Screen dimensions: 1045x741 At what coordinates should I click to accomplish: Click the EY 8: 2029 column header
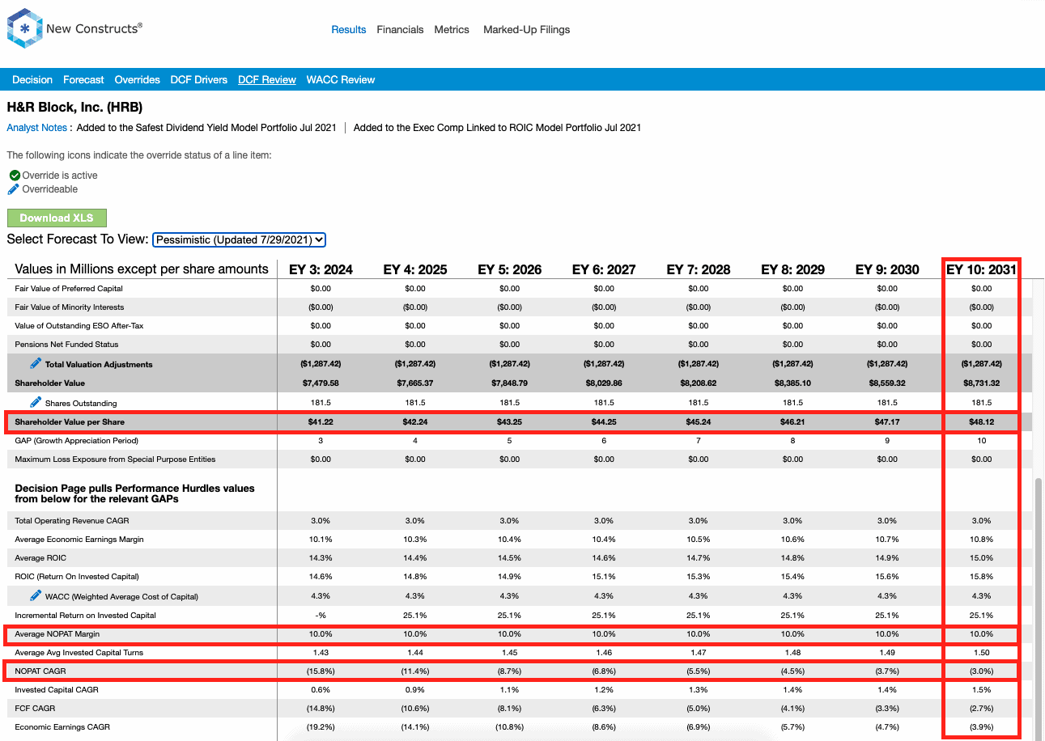coord(793,270)
